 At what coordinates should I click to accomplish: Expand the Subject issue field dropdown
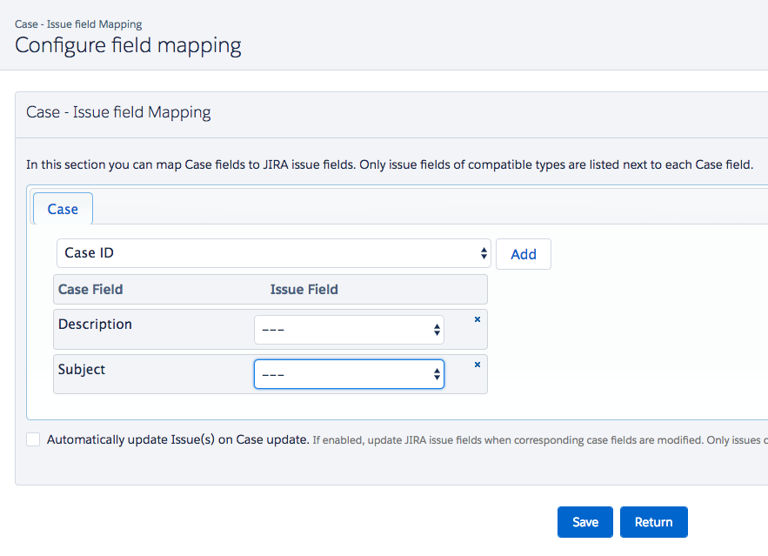[x=349, y=374]
